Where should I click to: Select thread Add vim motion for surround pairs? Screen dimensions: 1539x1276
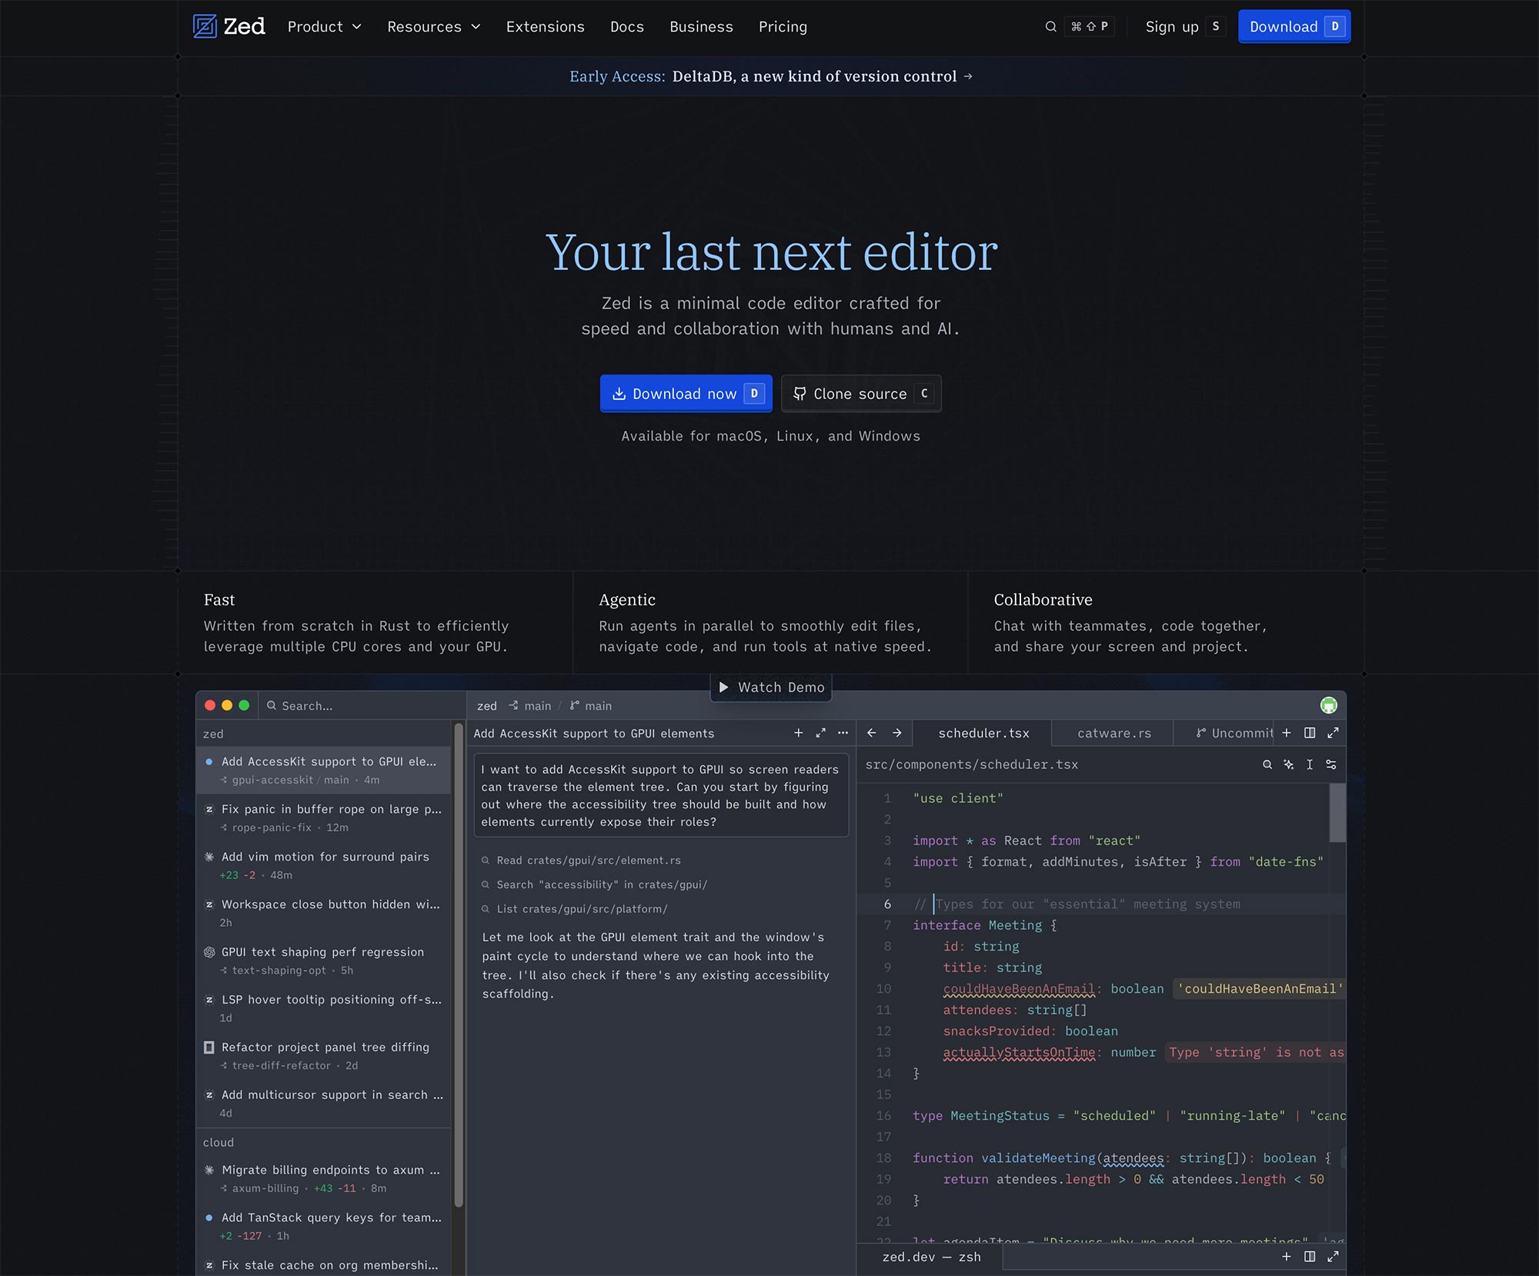coord(323,865)
